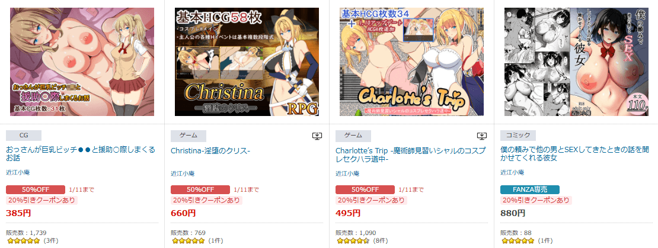658x248 pixels.
Task: Open the Charlotte's Trip thumbnail image
Action: [411, 62]
